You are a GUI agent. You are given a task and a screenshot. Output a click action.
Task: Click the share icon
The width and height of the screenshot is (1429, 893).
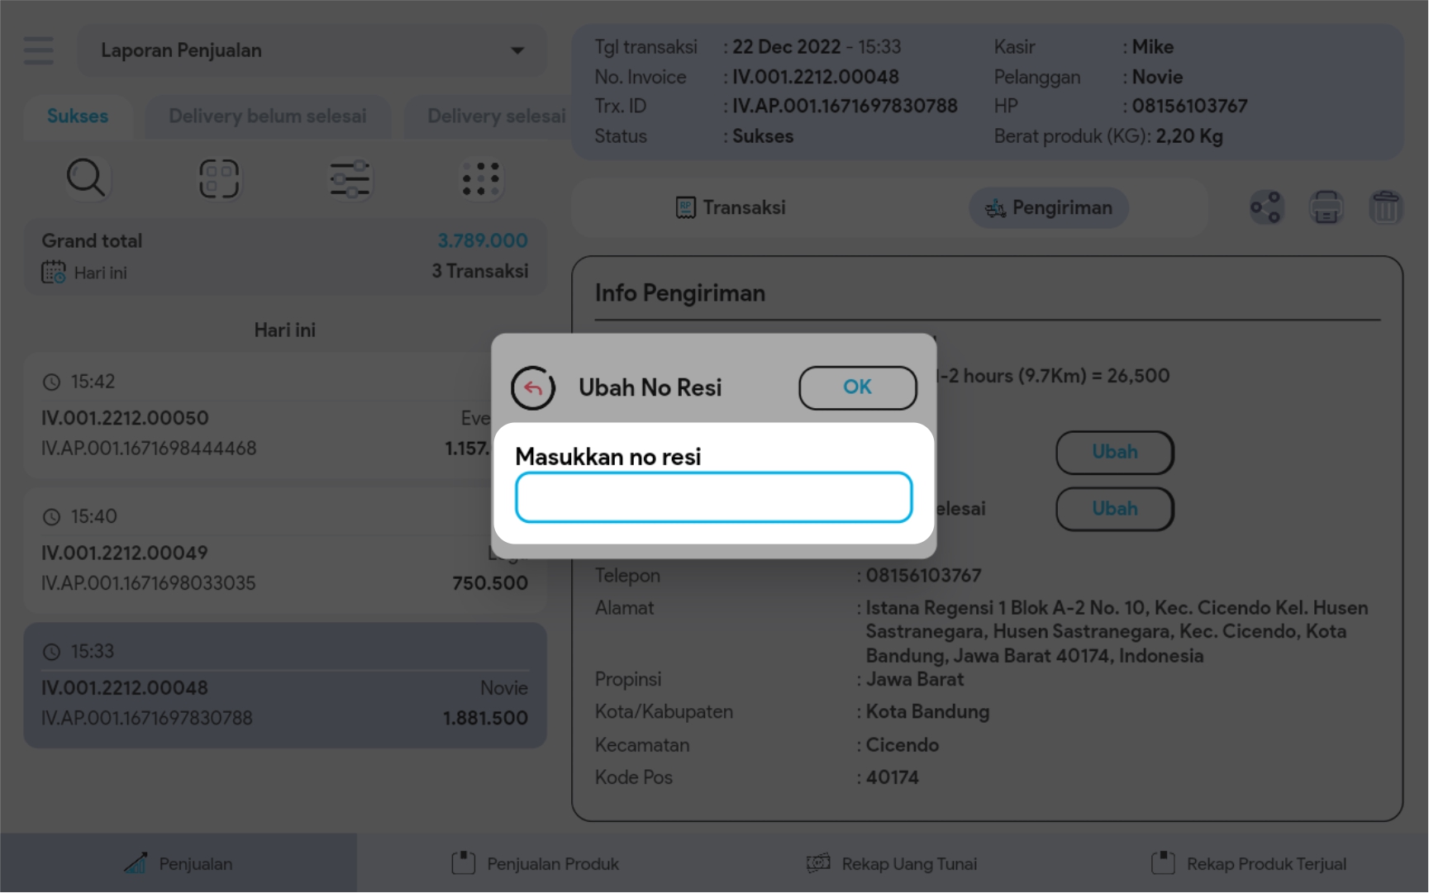(x=1265, y=207)
